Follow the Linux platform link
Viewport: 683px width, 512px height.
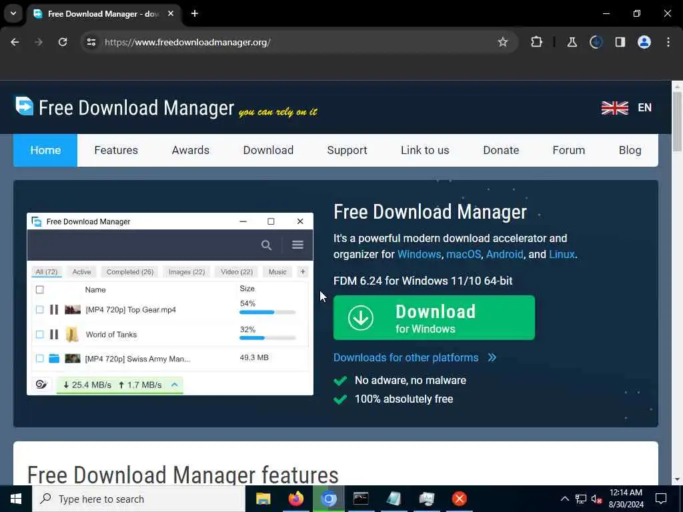click(562, 254)
